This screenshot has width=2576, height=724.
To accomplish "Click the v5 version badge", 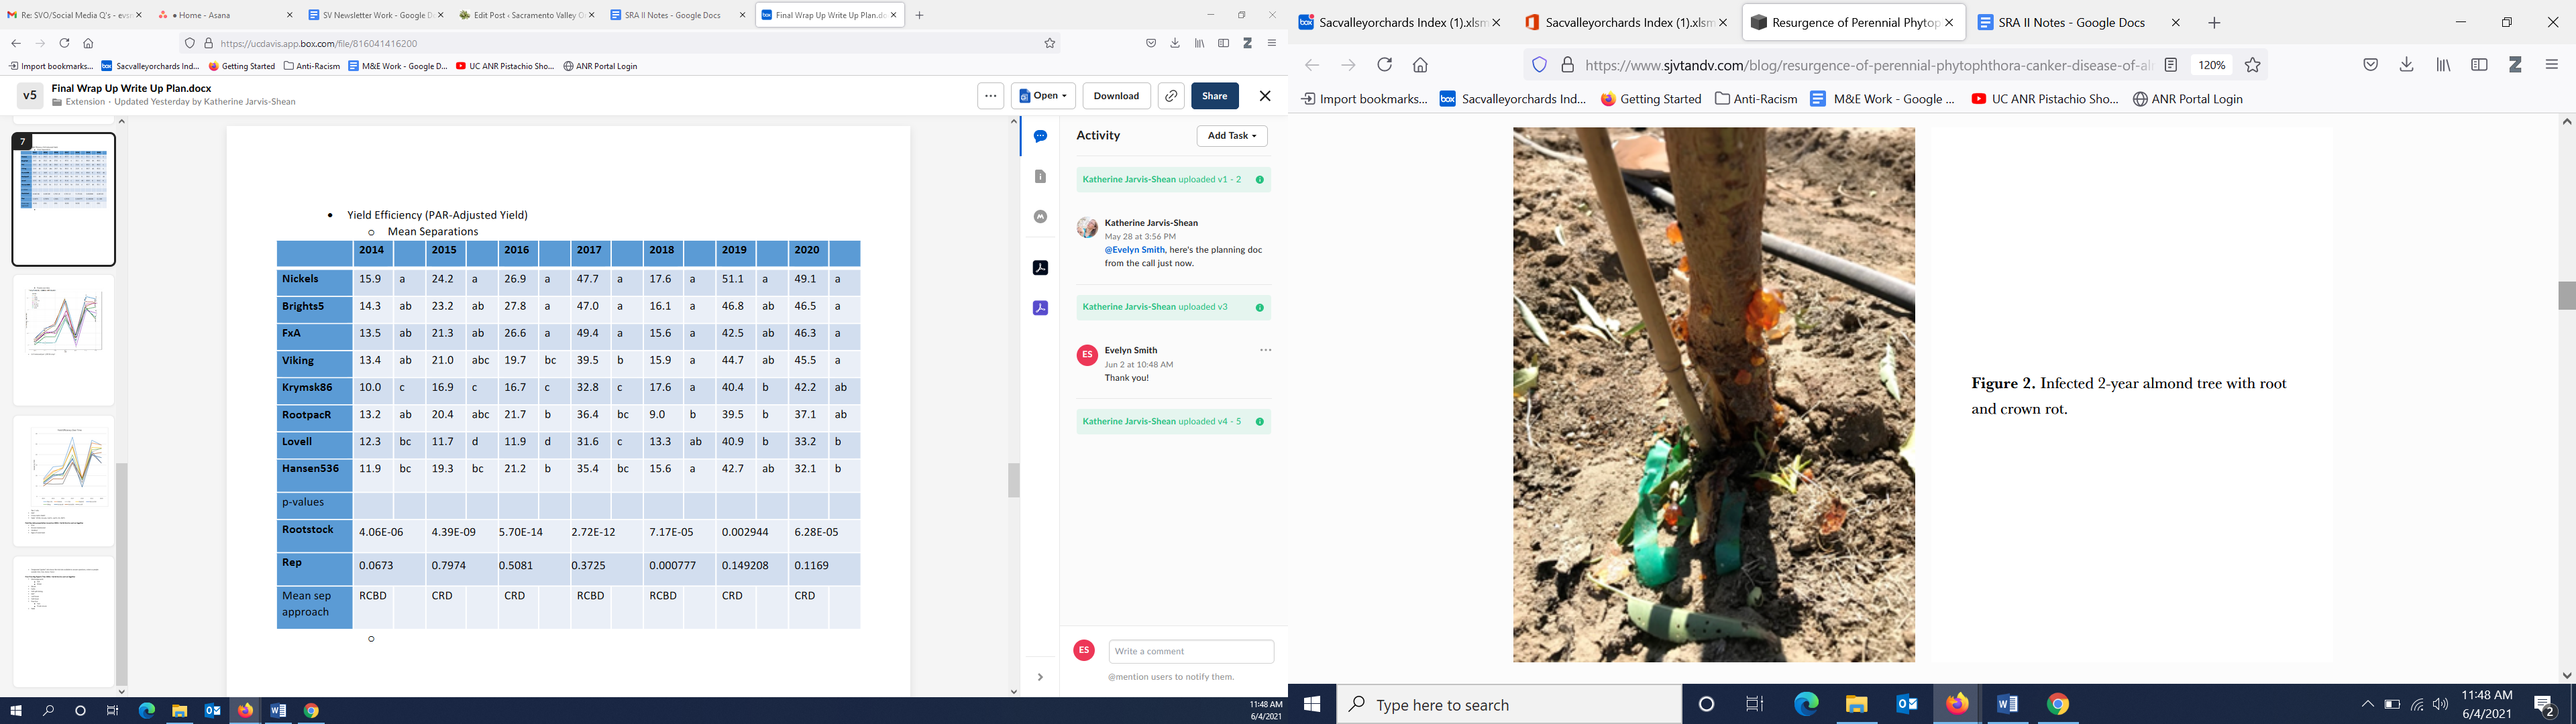I will [30, 95].
